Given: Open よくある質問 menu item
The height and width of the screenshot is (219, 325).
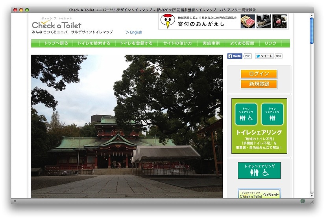Looking at the screenshot, I should point(242,43).
